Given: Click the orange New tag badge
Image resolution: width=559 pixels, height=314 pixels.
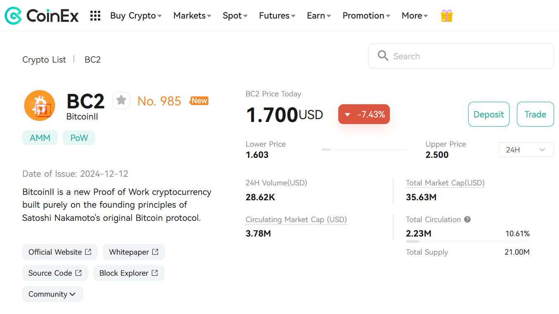Looking at the screenshot, I should click(199, 101).
